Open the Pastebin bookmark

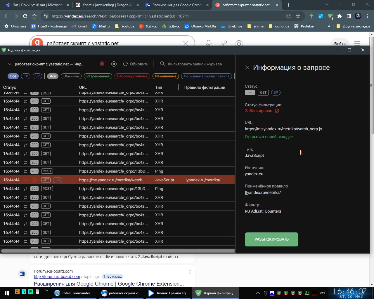coord(304,26)
